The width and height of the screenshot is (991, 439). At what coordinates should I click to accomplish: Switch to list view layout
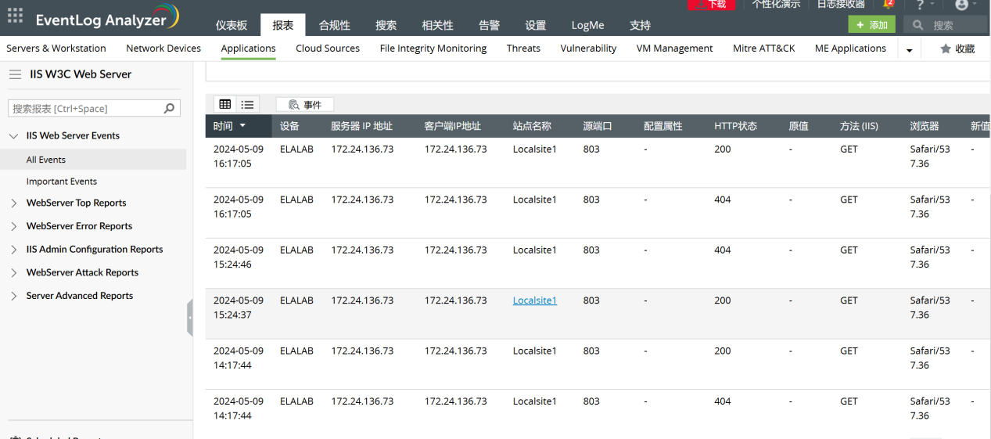247,104
